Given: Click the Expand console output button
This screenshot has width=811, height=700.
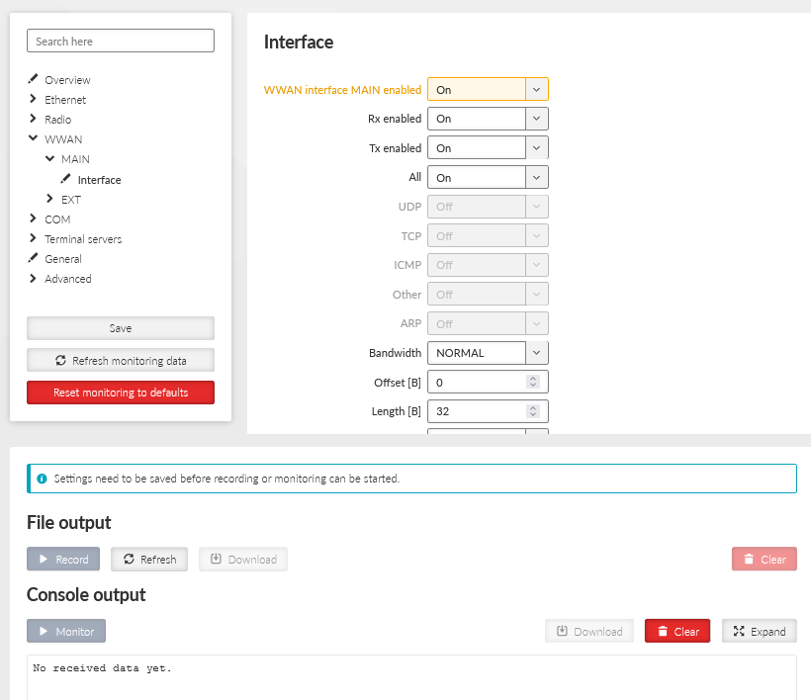Looking at the screenshot, I should pyautogui.click(x=759, y=632).
